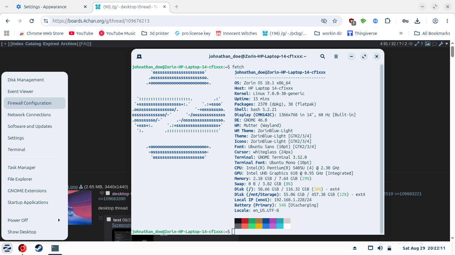
Task: Open the password manager key icon
Action: click(x=405, y=21)
